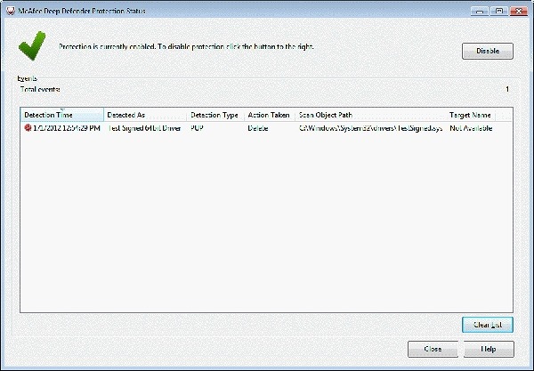Viewport: 534px width, 371px height.
Task: Click the TestSigned.sys scan object path
Action: (370, 128)
